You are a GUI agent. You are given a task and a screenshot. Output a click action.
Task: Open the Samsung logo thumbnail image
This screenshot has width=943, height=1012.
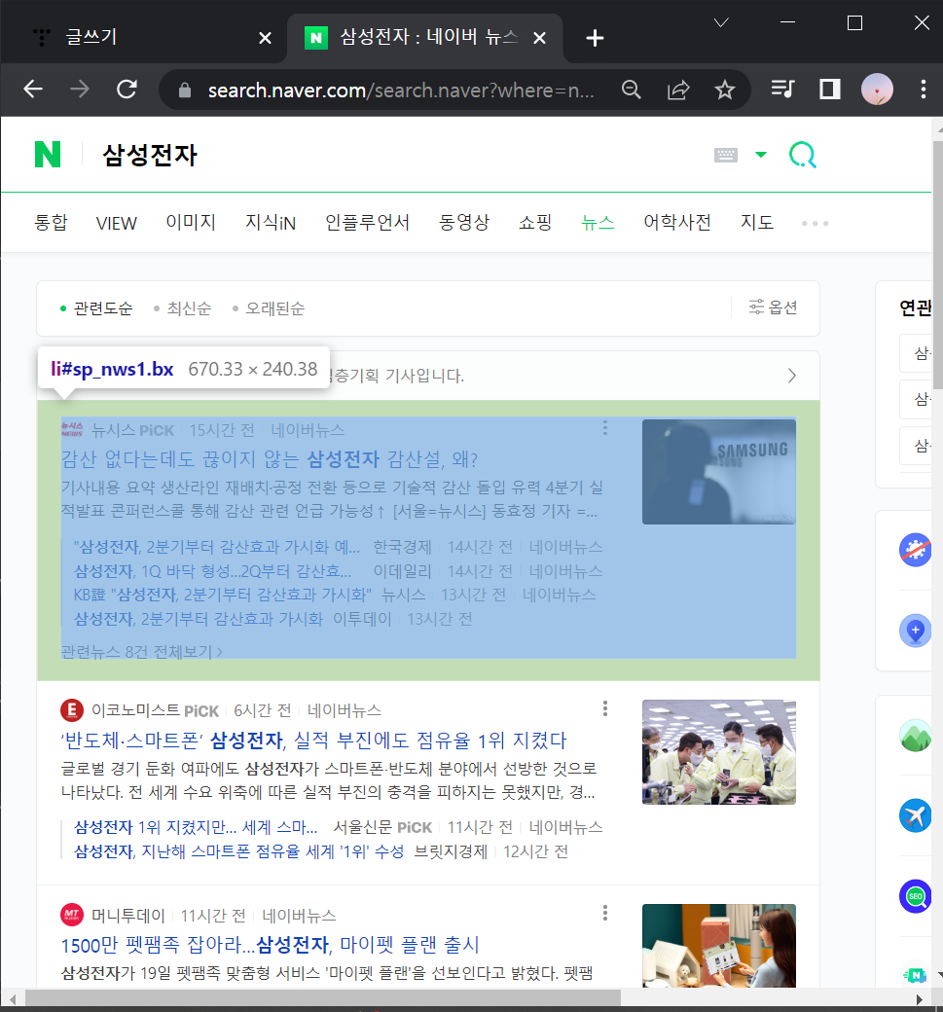click(x=718, y=472)
